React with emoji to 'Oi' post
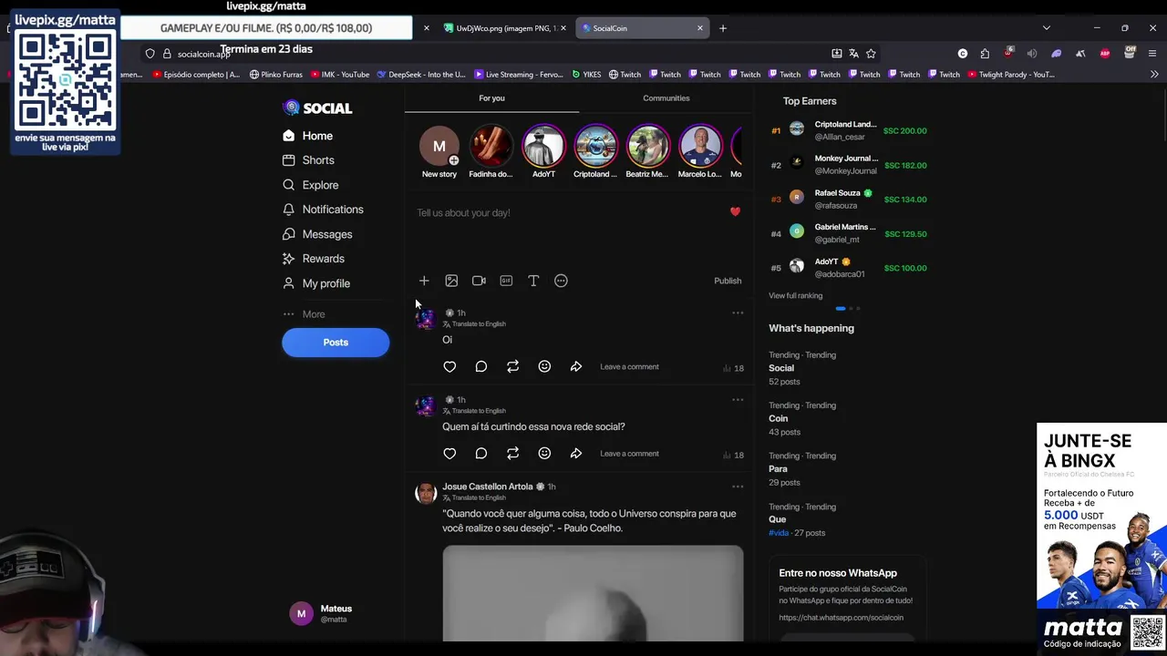The width and height of the screenshot is (1167, 656). click(x=544, y=366)
